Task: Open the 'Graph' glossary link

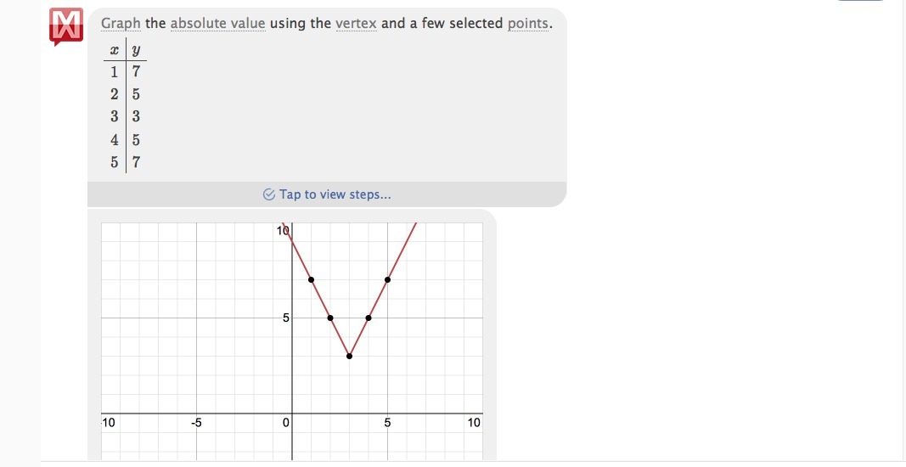Action: tap(121, 23)
